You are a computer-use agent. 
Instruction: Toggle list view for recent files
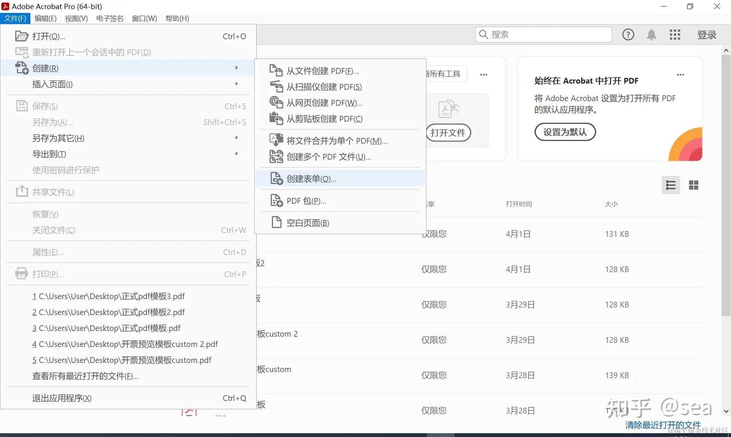[x=670, y=185]
